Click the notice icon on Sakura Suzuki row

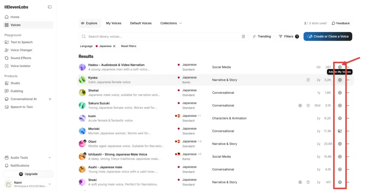pyautogui.click(x=308, y=106)
